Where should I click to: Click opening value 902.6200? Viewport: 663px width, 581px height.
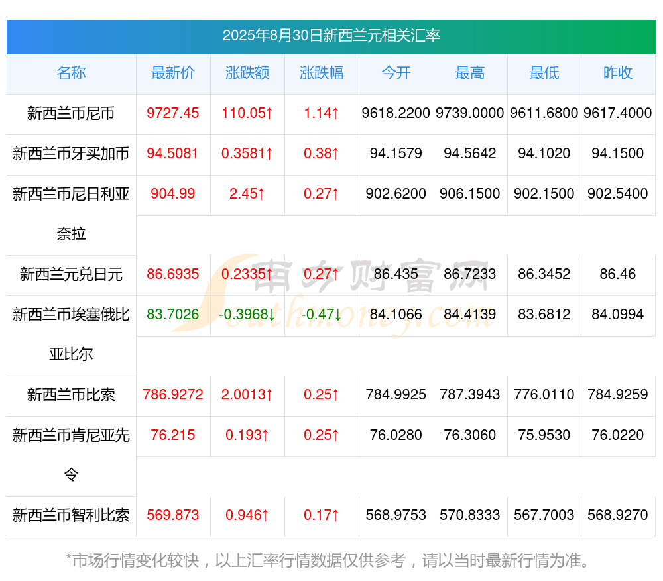coord(396,194)
